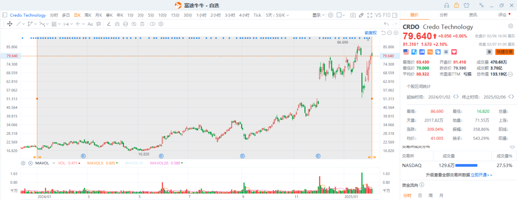Reset chart zoom with the rotate arrow icon
This screenshot has height=200, width=517.
coord(383,33)
